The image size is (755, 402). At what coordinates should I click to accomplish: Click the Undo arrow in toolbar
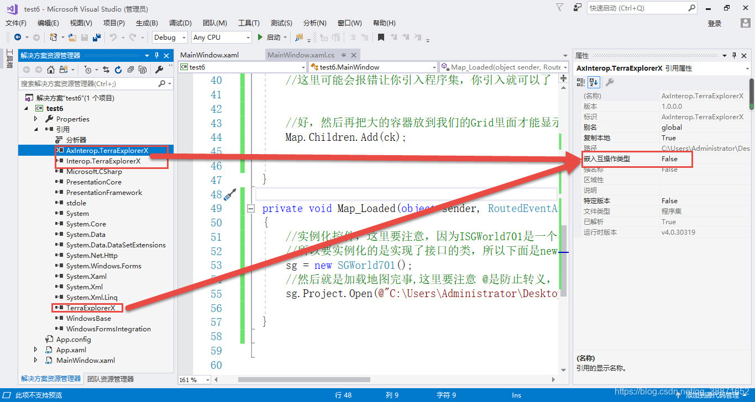pyautogui.click(x=113, y=37)
